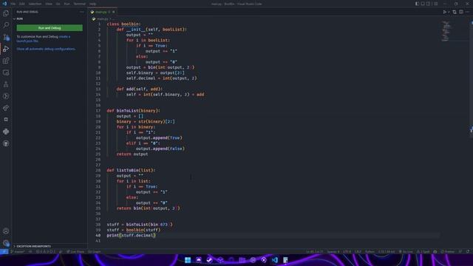
Task: Open the Manage gear in activity bar
Action: [6, 243]
